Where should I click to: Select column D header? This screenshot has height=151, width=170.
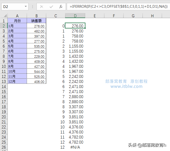coord(75,16)
